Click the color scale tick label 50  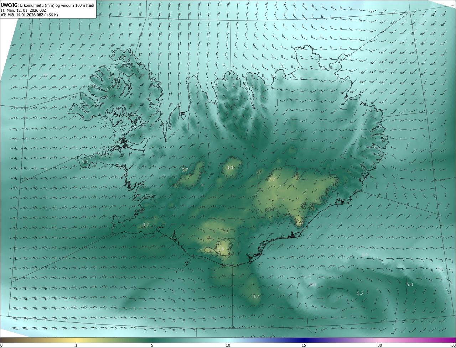click(x=453, y=345)
